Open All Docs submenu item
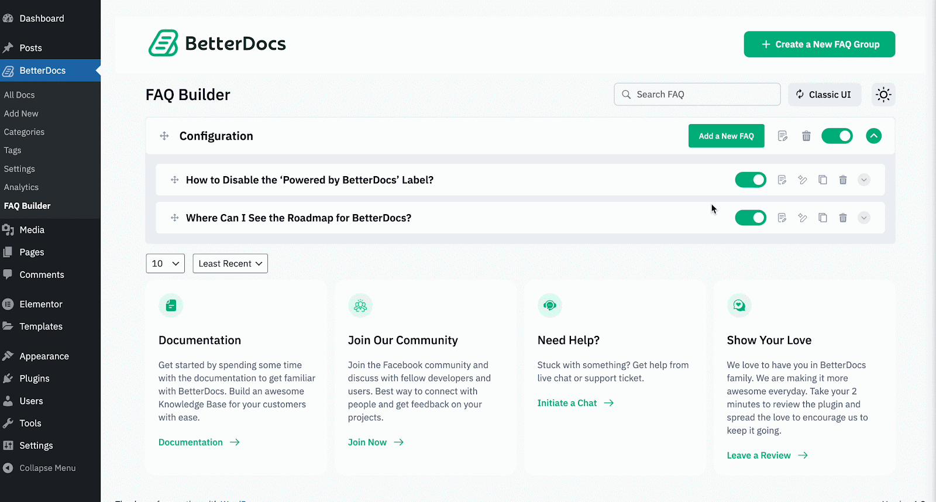936x502 pixels. pos(19,95)
